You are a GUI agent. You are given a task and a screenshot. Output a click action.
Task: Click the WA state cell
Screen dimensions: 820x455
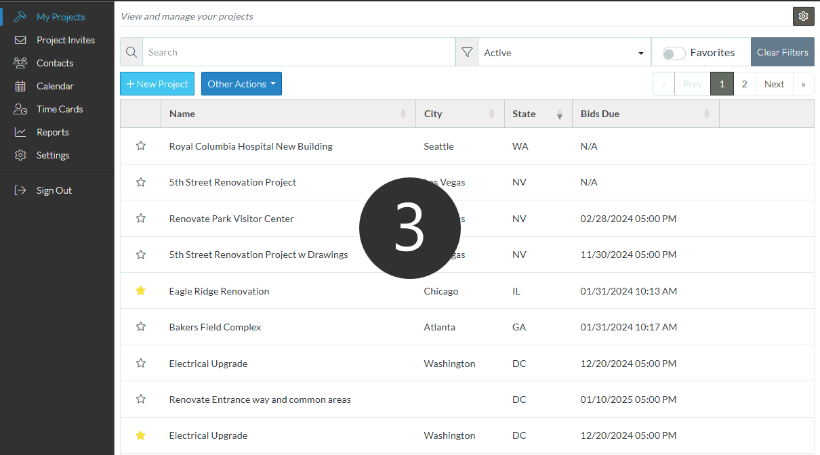point(520,146)
